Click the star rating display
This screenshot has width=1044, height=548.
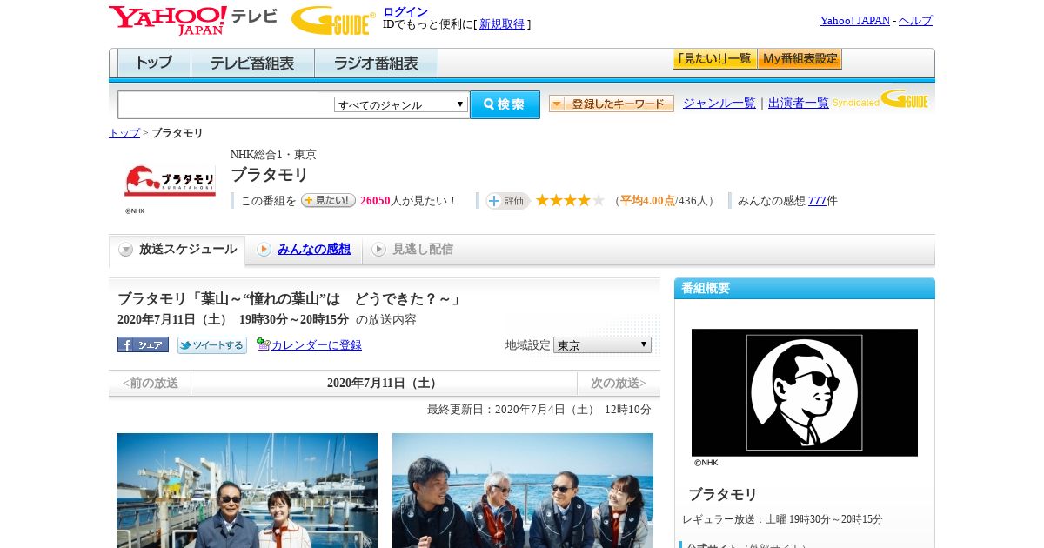570,201
